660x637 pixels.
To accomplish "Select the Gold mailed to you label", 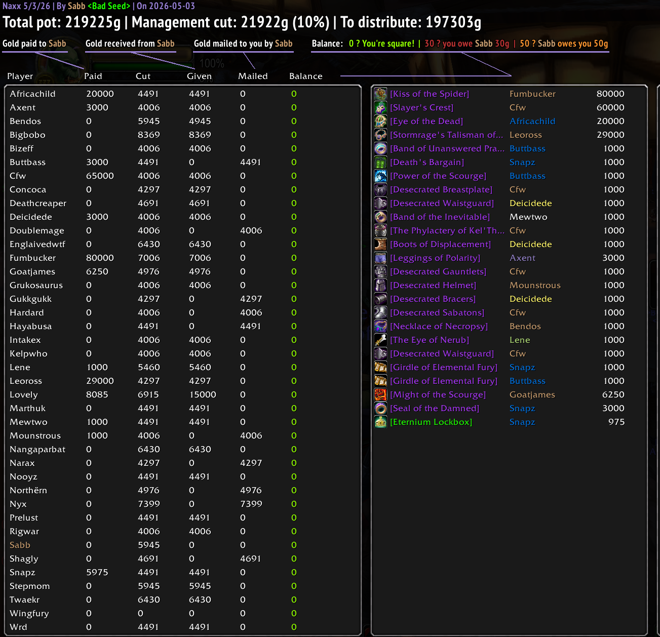I will [243, 44].
